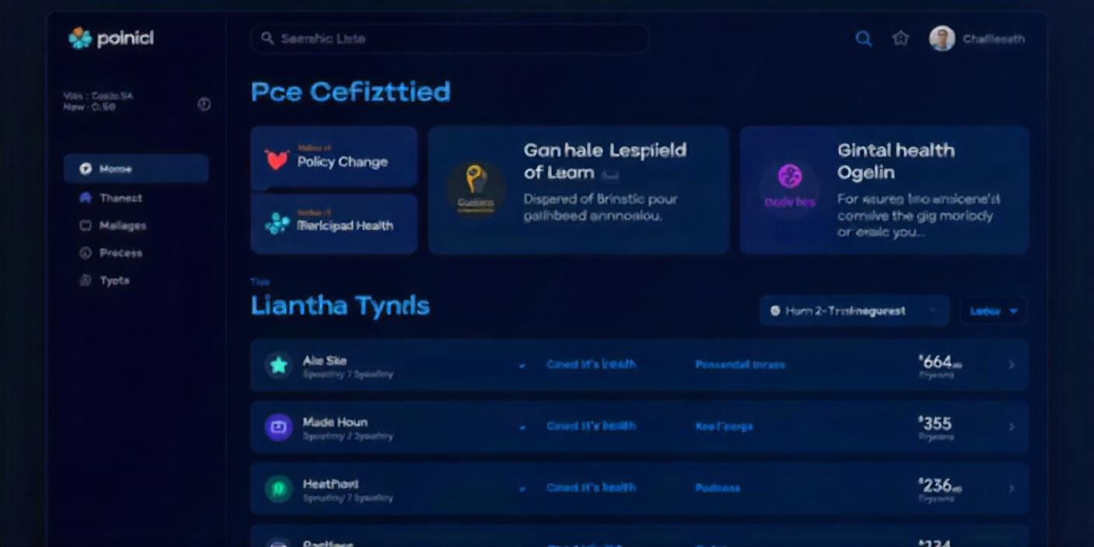Click the Pce Cefizttied heading

point(350,92)
